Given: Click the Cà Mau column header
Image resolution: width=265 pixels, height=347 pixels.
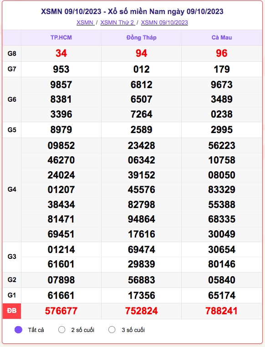Looking at the screenshot, I should pyautogui.click(x=222, y=37).
